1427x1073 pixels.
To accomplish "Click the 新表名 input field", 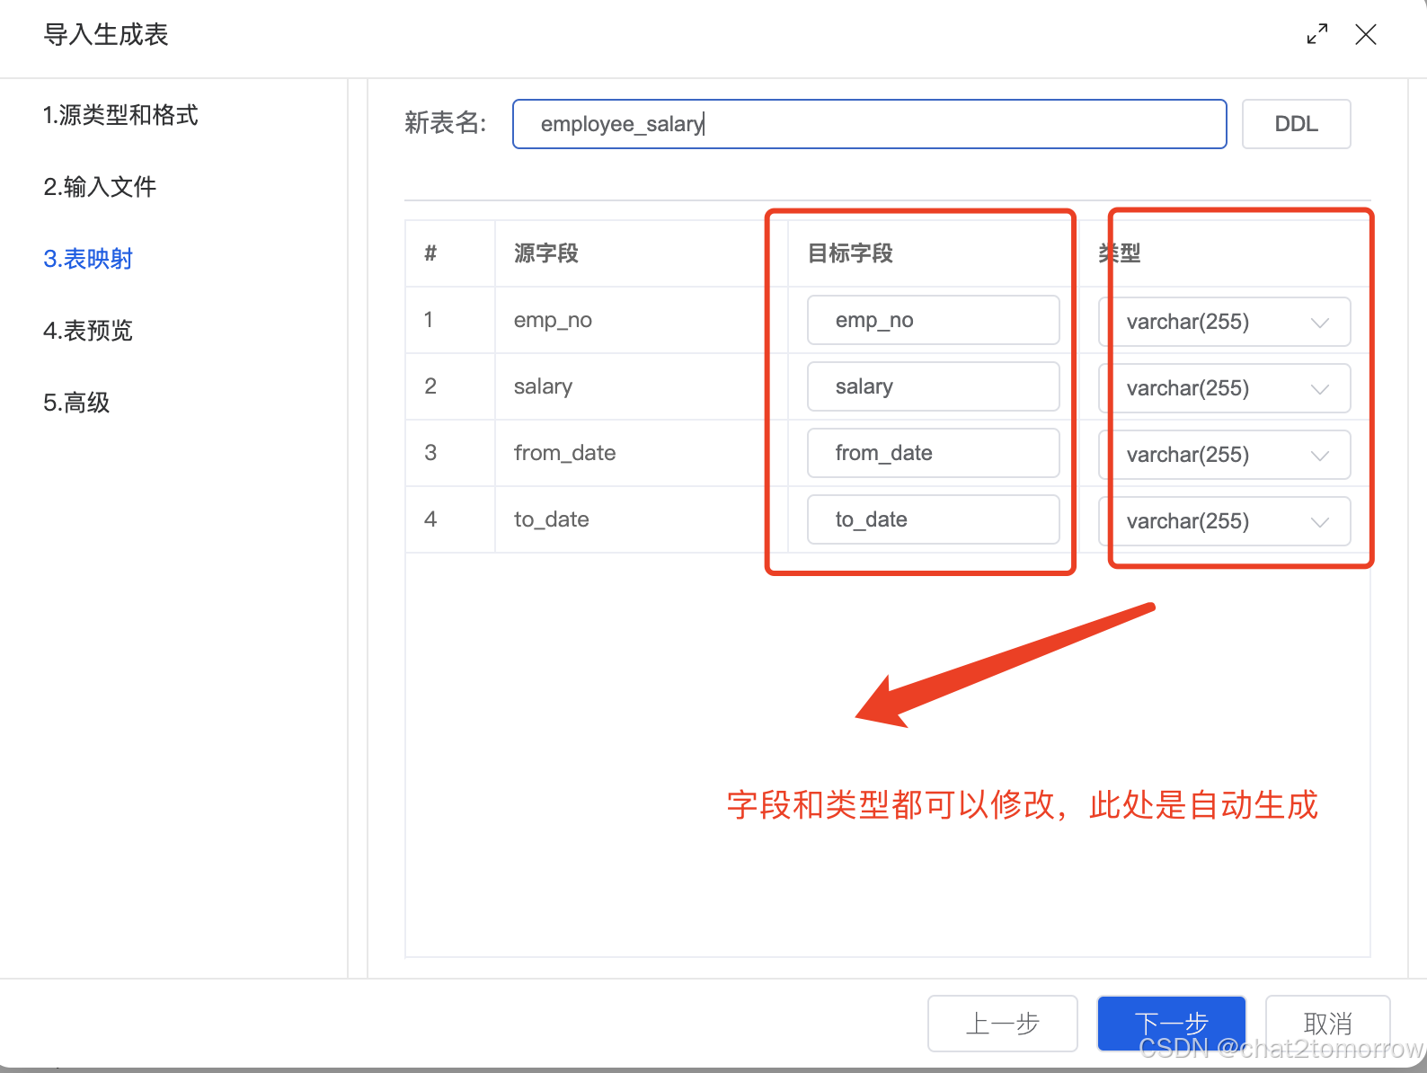I will coord(869,124).
